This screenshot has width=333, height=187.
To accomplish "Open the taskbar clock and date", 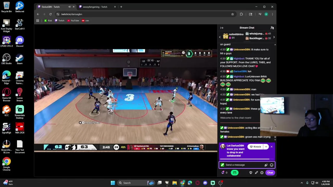I will (326, 183).
